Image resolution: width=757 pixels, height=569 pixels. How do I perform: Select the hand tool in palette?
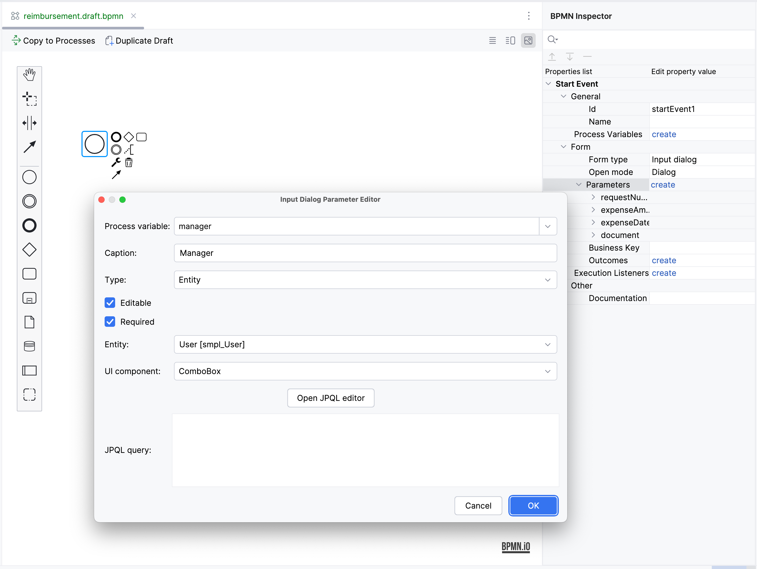[29, 75]
